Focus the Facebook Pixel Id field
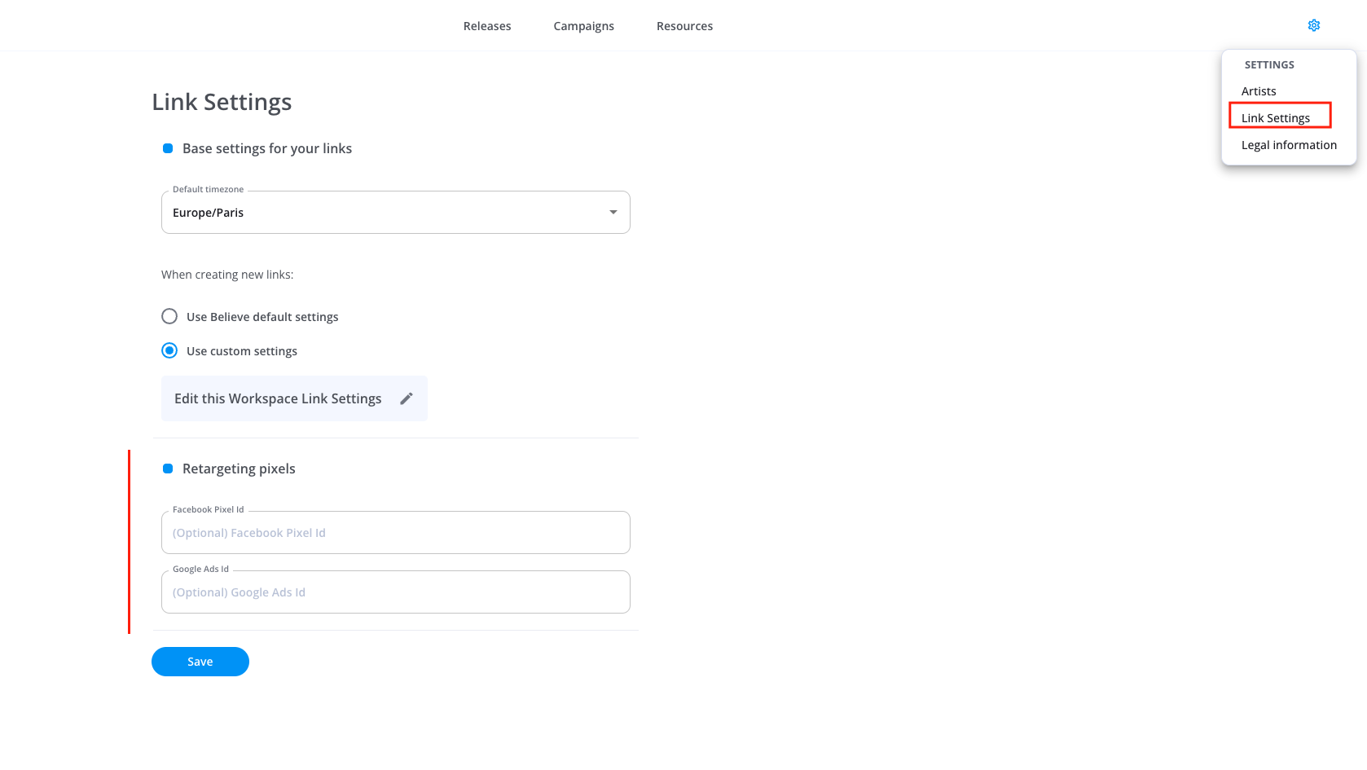Screen dimensions: 1367x770 (x=395, y=533)
